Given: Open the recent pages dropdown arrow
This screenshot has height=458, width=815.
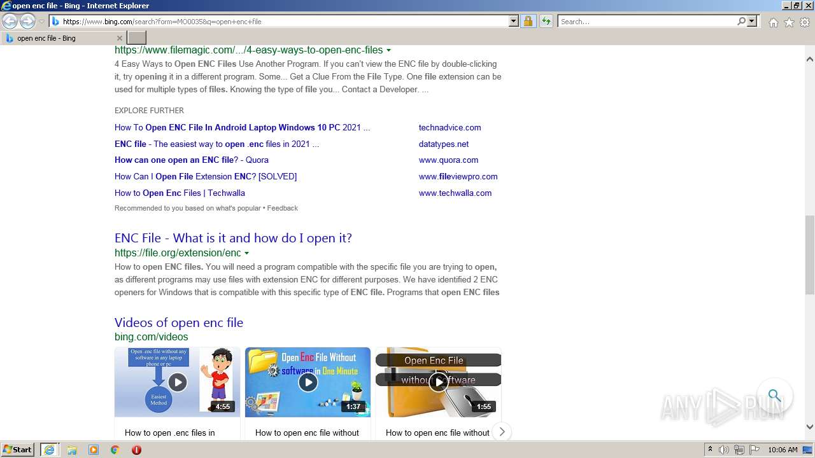Looking at the screenshot, I should pyautogui.click(x=42, y=22).
